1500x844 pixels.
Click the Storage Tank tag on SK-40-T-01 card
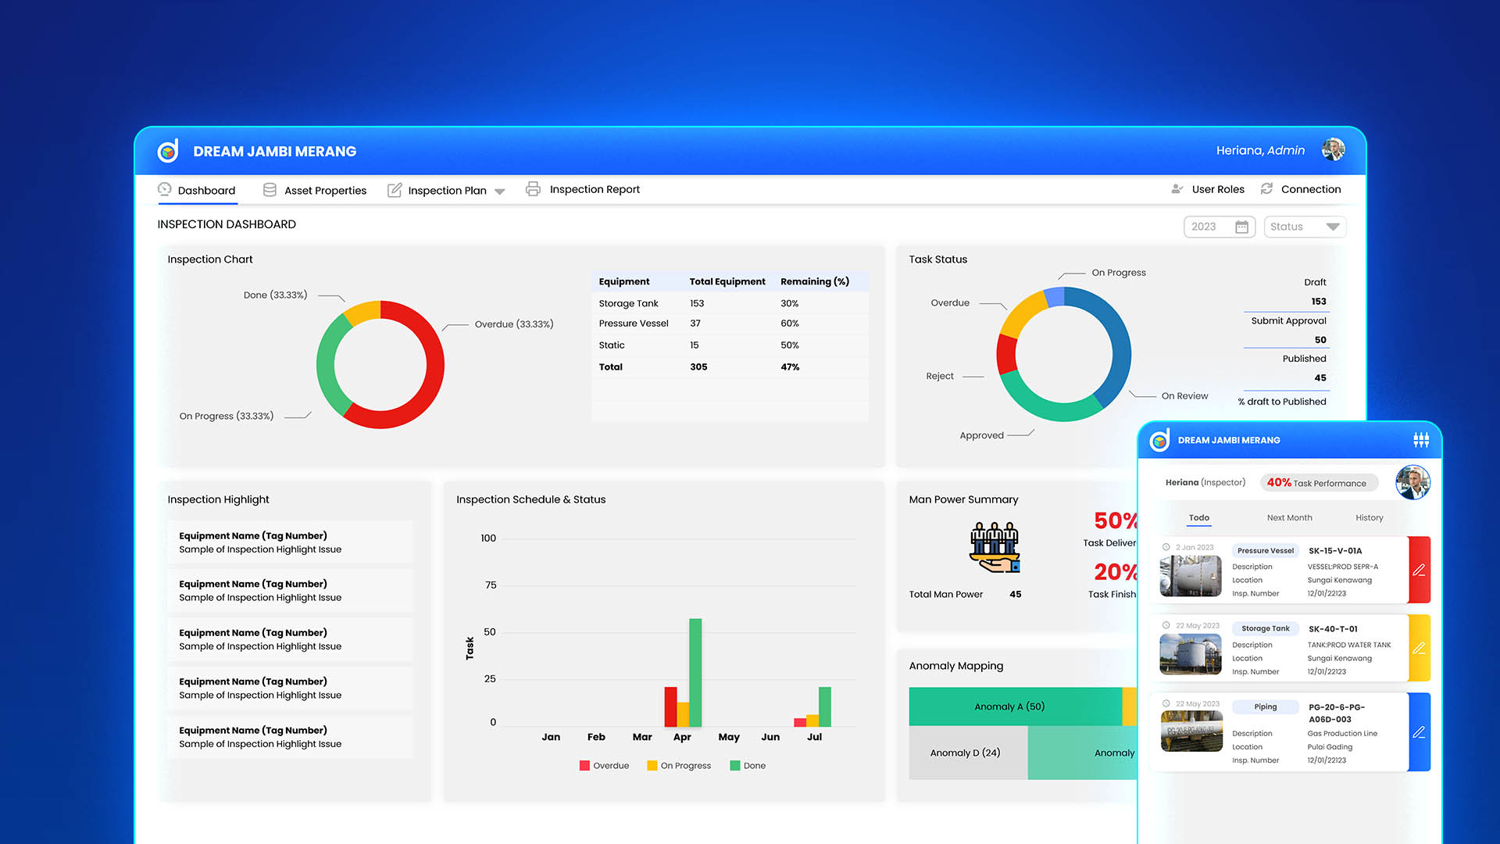[1266, 628]
